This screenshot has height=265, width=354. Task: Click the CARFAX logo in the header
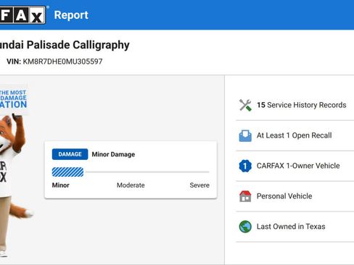pyautogui.click(x=22, y=15)
